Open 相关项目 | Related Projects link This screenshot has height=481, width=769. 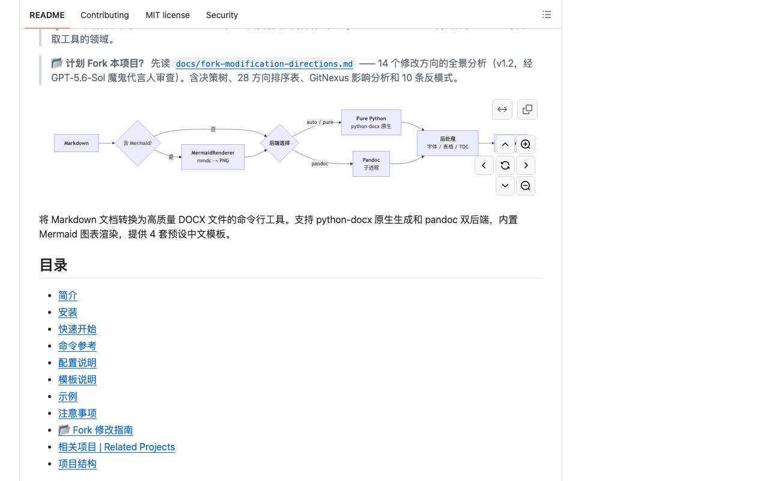click(117, 447)
